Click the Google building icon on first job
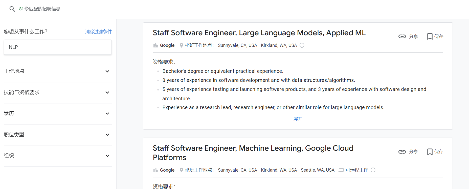This screenshot has width=469, height=189. click(x=155, y=46)
